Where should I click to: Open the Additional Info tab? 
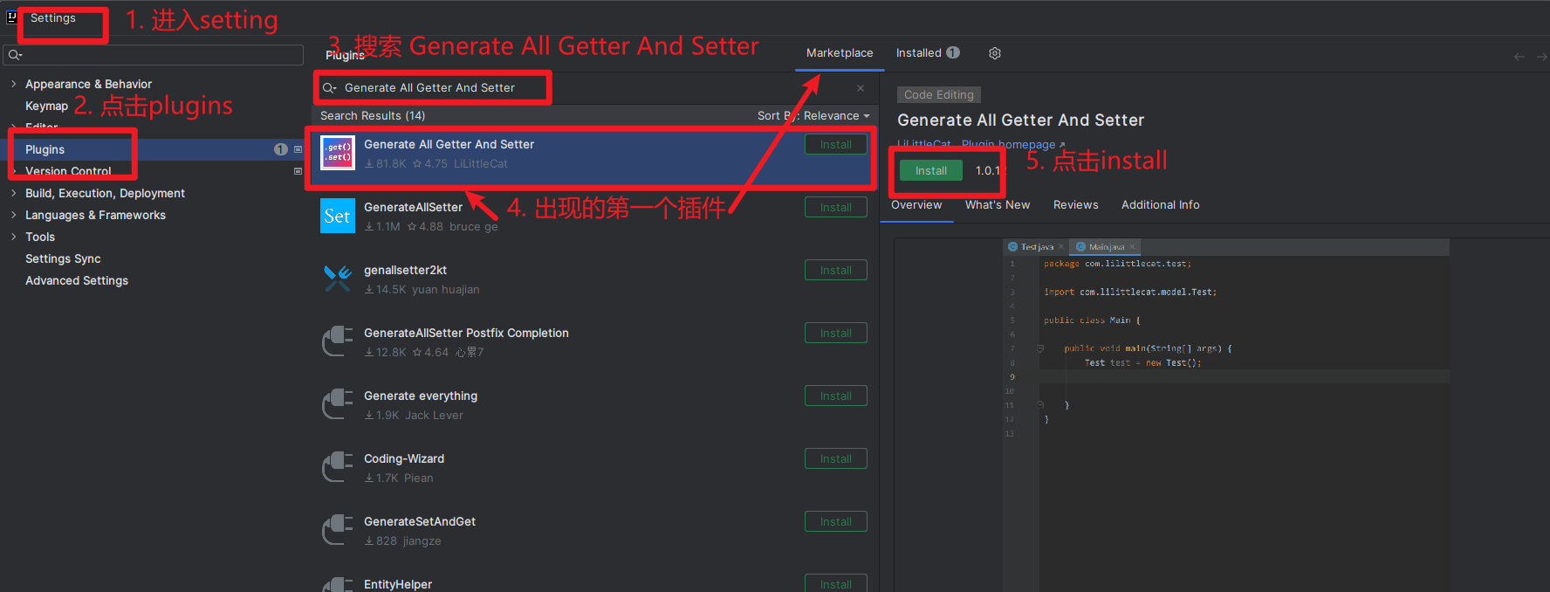(x=1160, y=205)
